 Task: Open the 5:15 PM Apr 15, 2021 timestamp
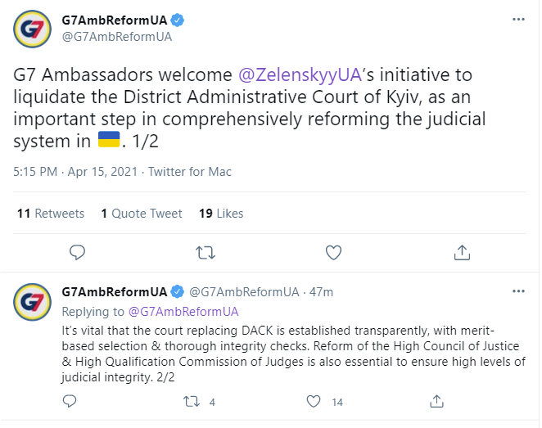pos(75,172)
